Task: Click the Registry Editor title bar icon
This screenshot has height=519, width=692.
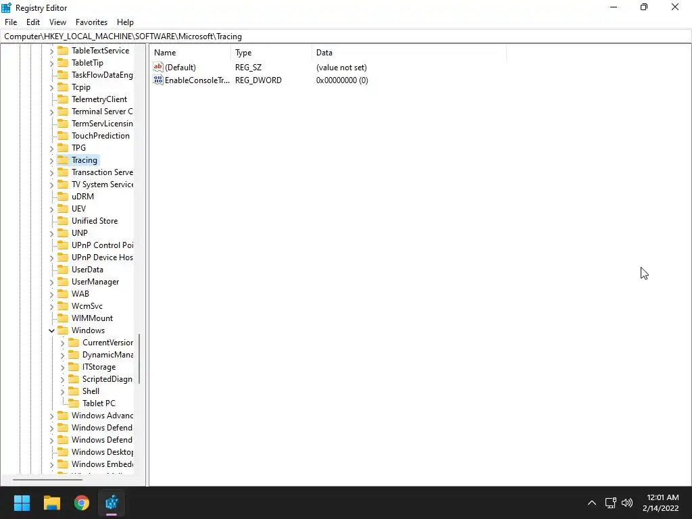Action: 6,7
